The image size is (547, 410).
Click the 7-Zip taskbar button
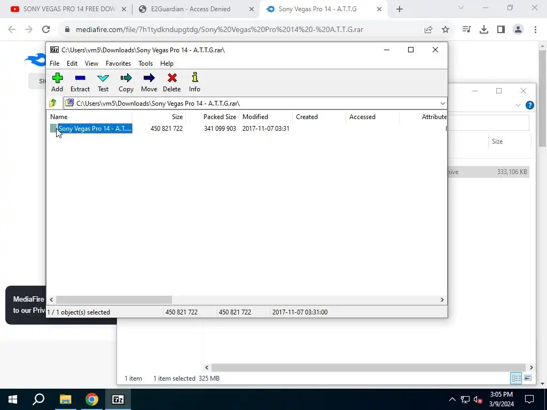(118, 399)
